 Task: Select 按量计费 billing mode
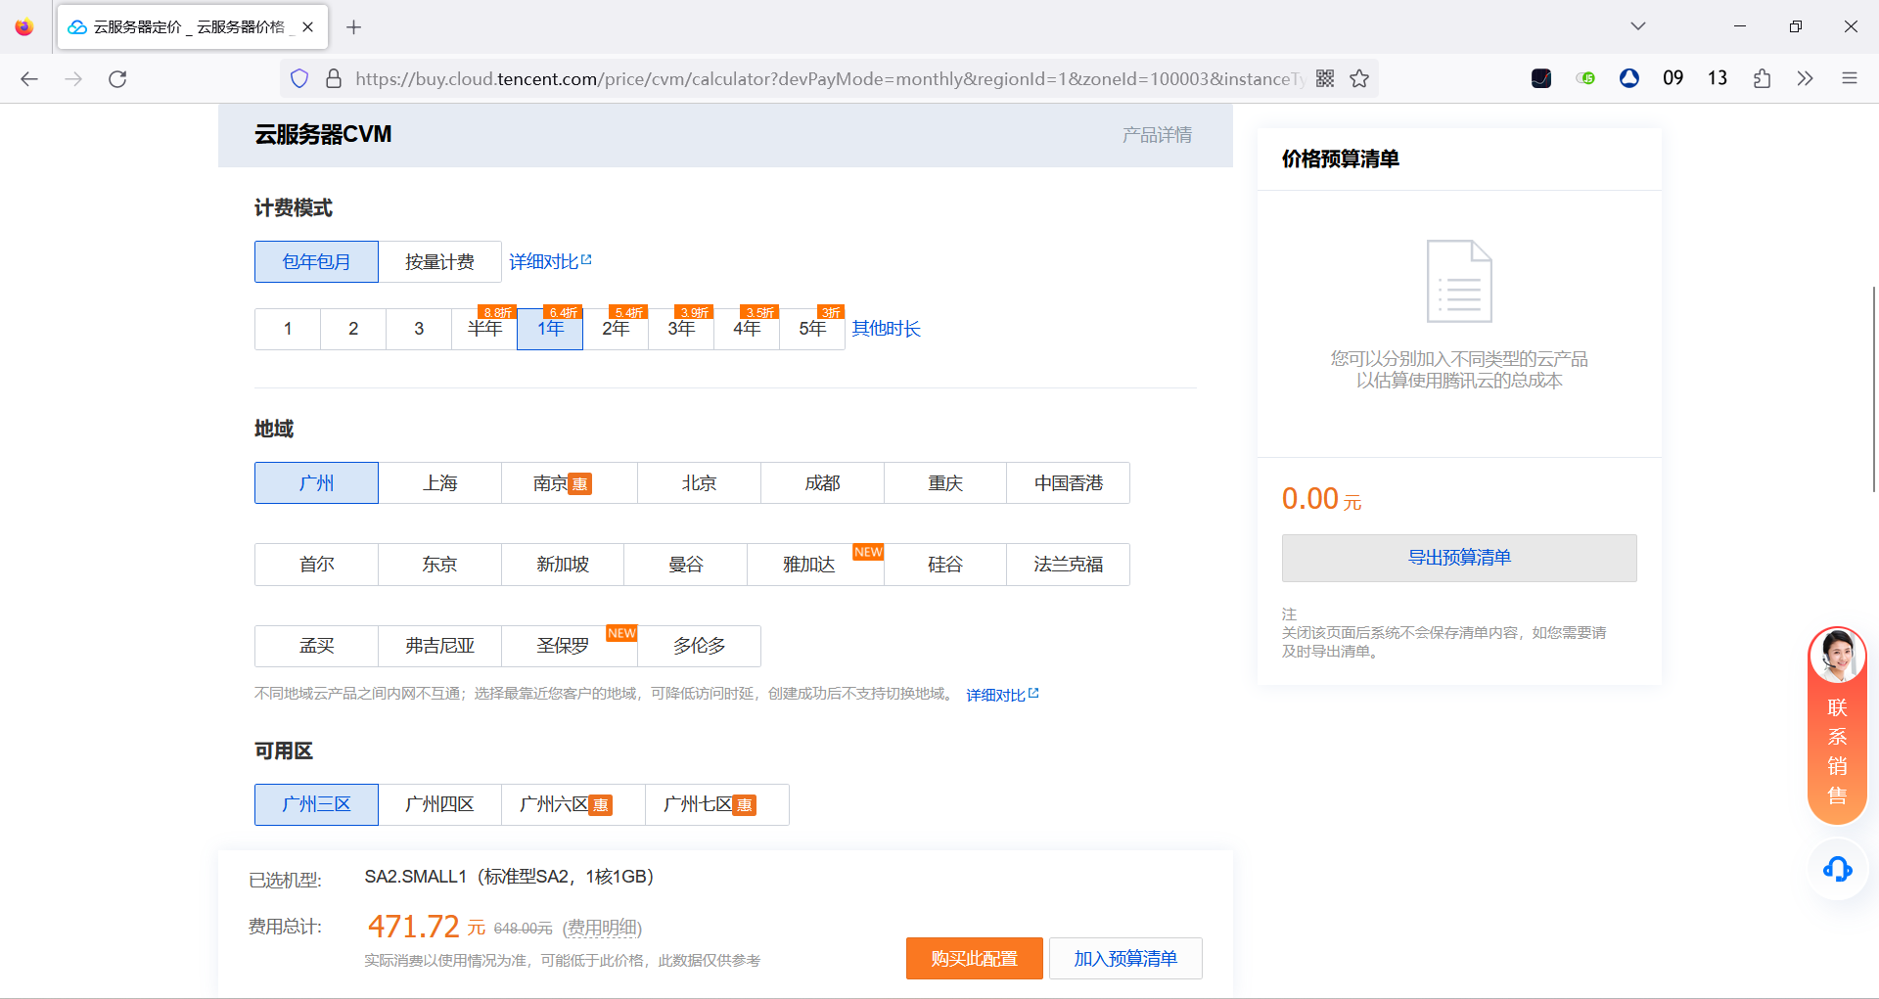tap(440, 261)
